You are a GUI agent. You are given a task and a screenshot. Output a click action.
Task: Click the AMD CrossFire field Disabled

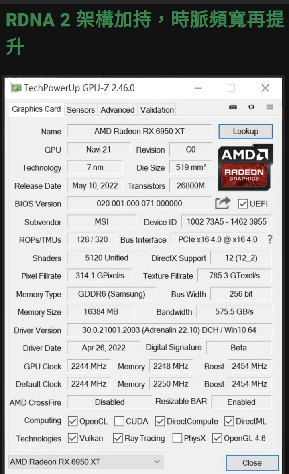click(x=110, y=402)
